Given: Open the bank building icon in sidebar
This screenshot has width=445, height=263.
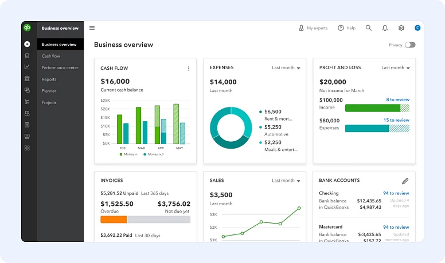Looking at the screenshot, I should coord(27,78).
